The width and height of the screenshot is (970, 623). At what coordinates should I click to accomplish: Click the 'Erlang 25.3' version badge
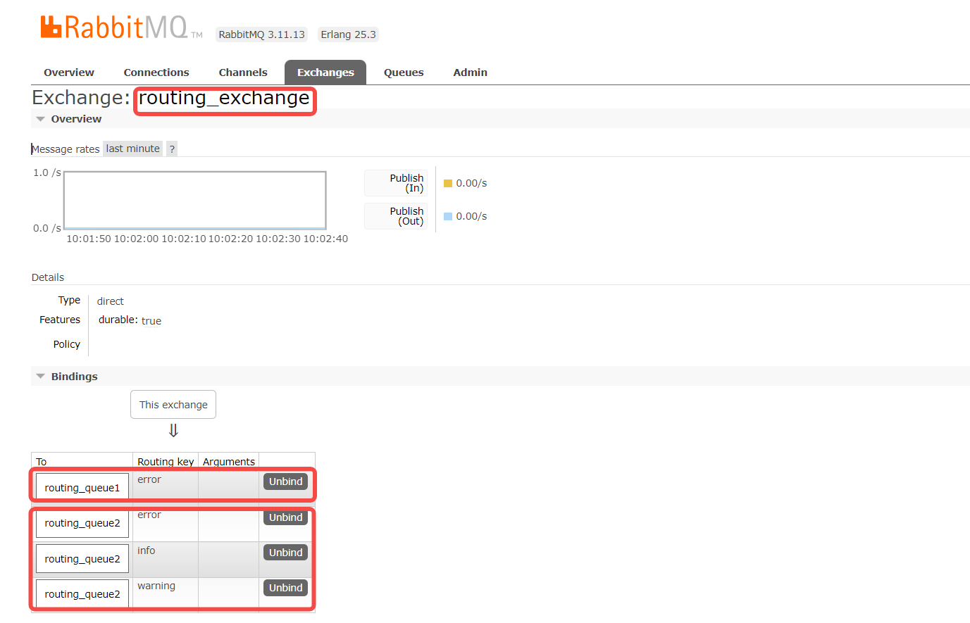348,34
